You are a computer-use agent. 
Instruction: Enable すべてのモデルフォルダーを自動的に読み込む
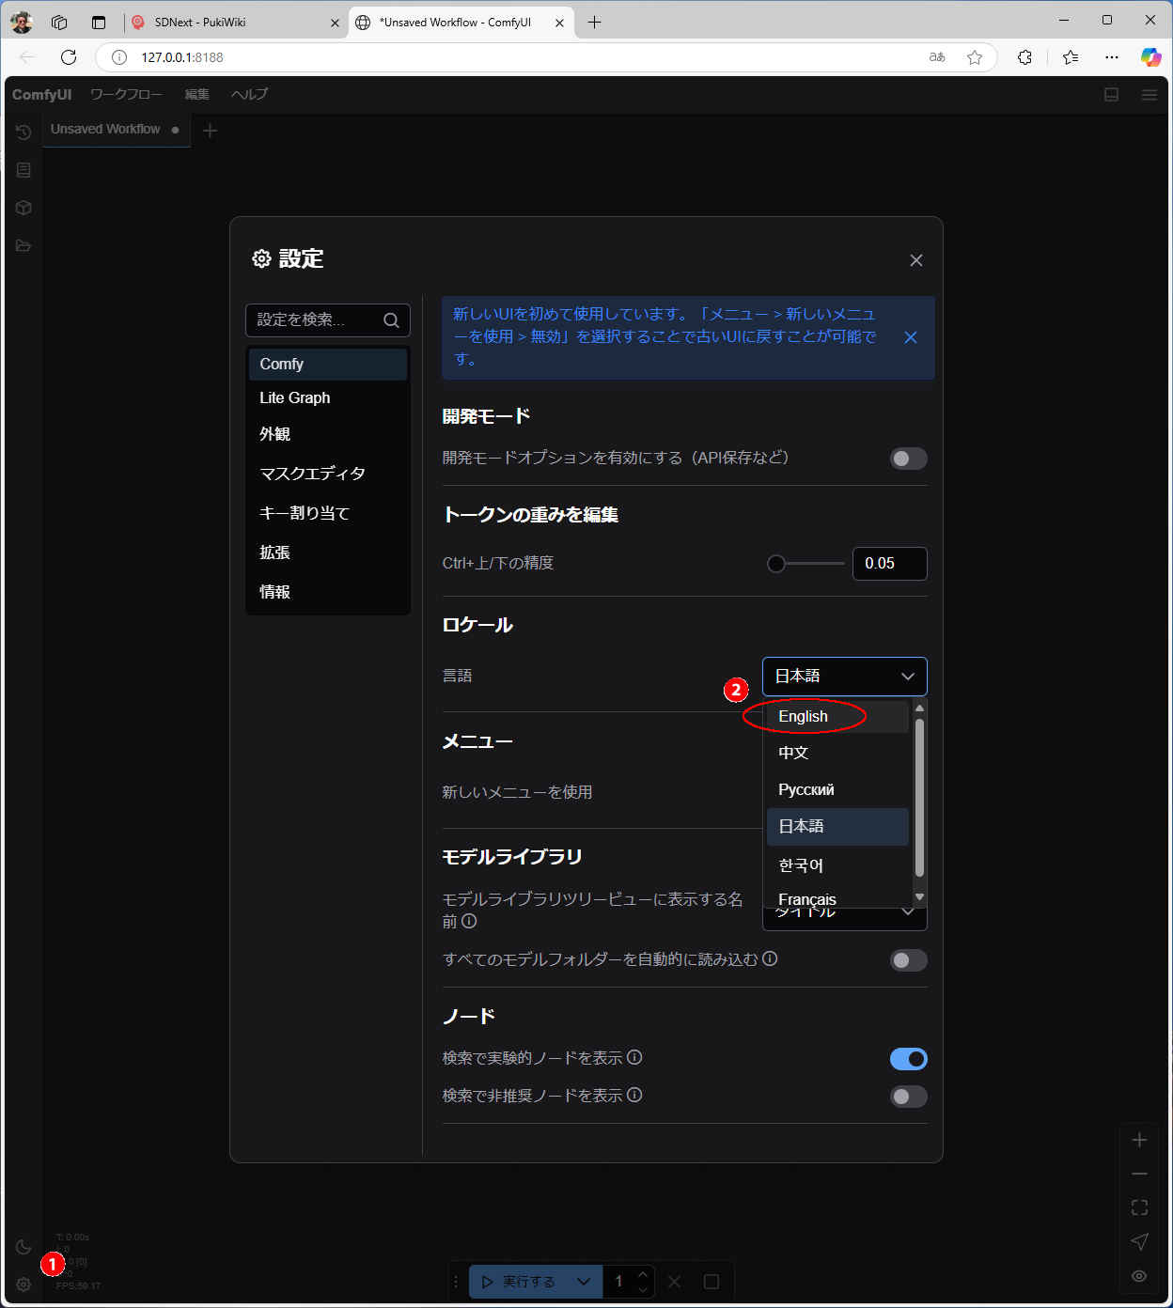[x=907, y=960]
